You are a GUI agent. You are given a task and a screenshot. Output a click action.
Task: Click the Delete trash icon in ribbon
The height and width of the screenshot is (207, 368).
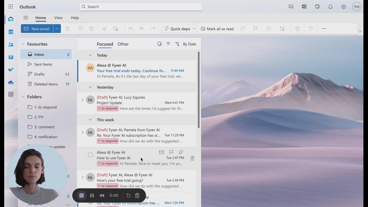67,29
